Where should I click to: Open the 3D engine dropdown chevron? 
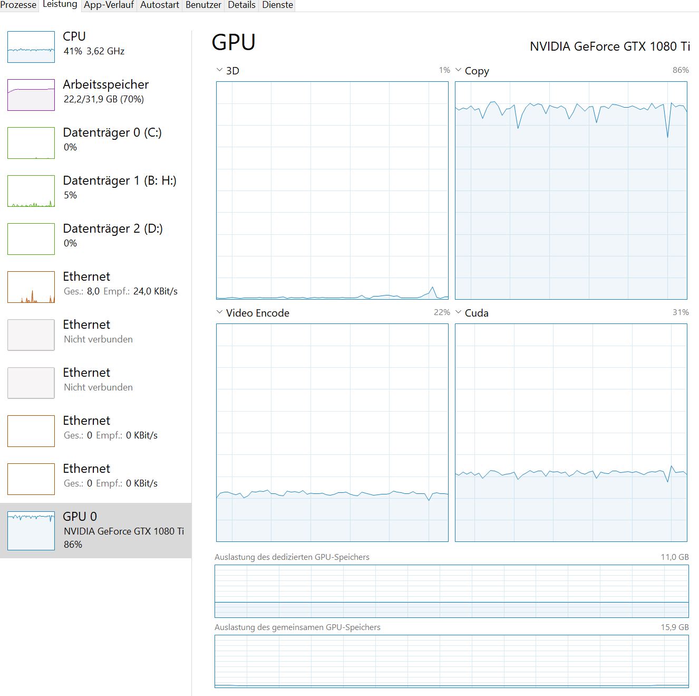220,70
